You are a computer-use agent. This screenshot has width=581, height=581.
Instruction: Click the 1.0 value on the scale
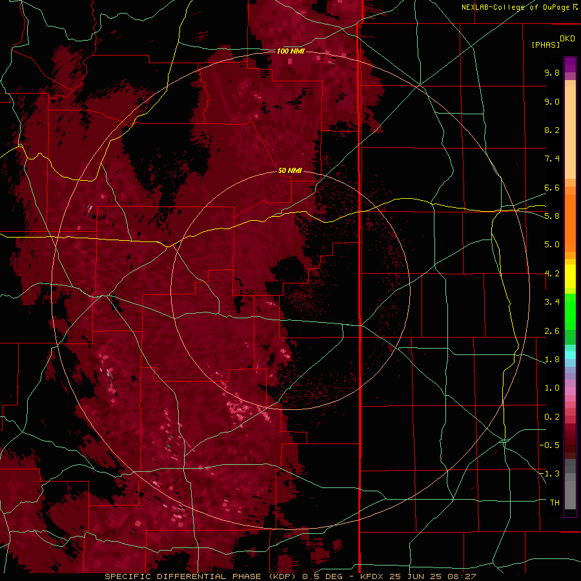(x=552, y=388)
